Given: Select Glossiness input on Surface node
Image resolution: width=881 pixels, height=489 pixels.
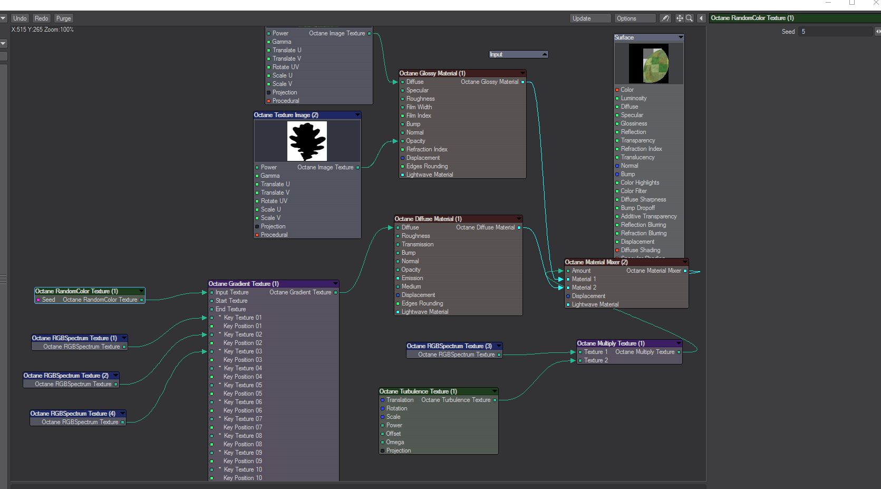Looking at the screenshot, I should (x=633, y=123).
